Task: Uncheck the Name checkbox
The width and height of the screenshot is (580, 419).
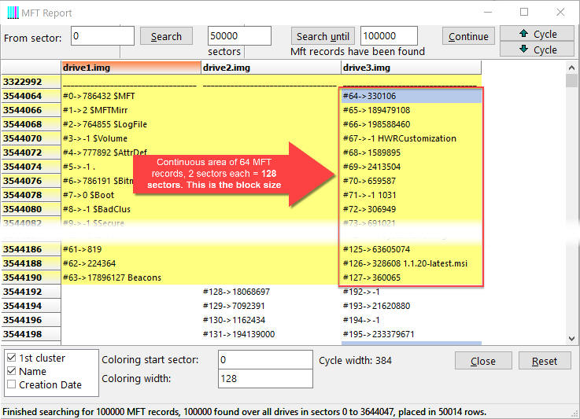Action: point(10,372)
